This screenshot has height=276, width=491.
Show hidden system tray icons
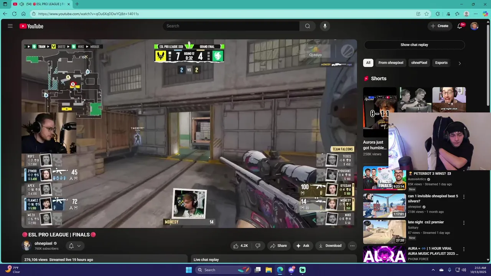tap(433, 270)
